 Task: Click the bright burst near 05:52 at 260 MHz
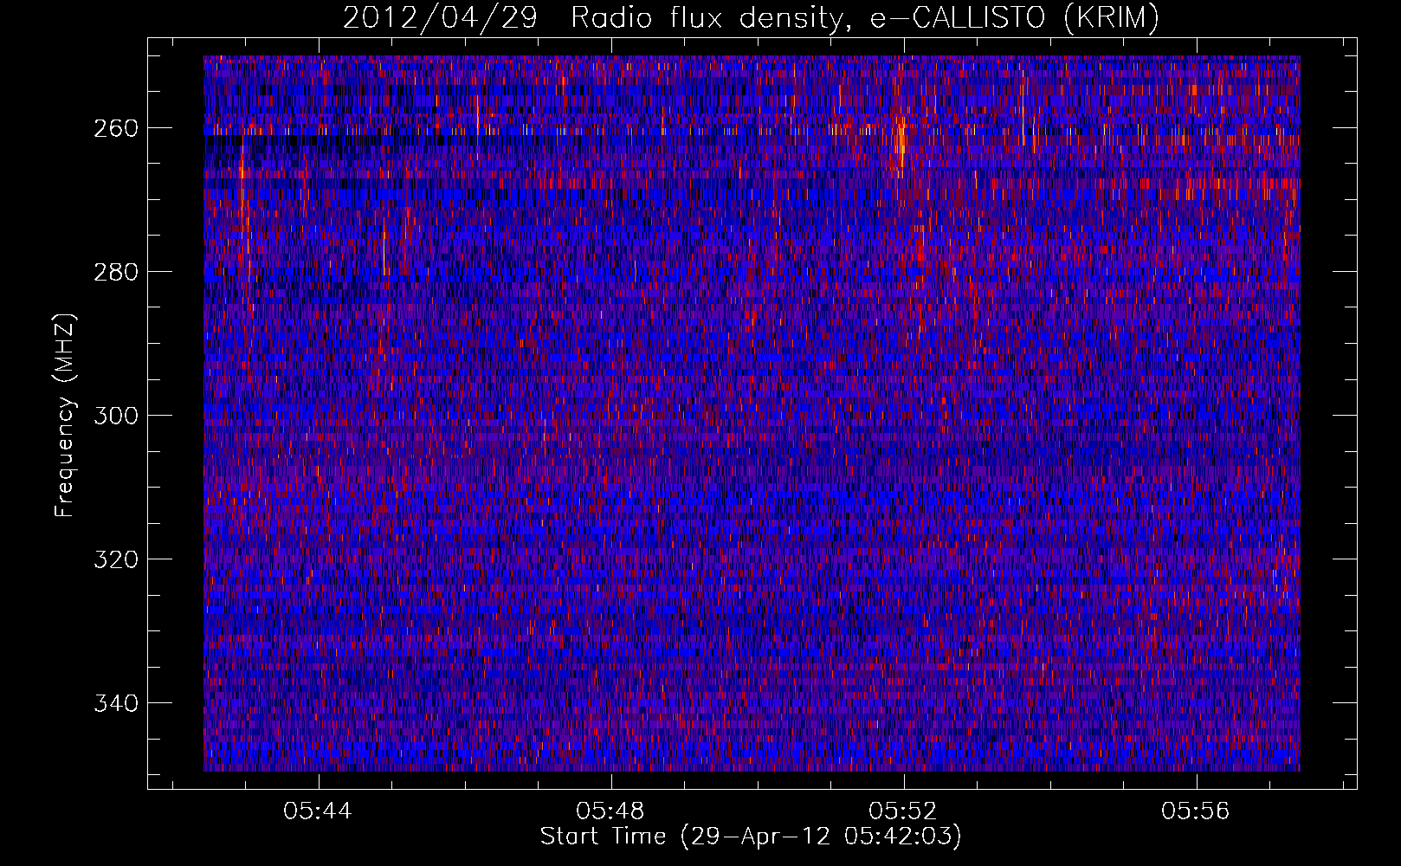(902, 139)
